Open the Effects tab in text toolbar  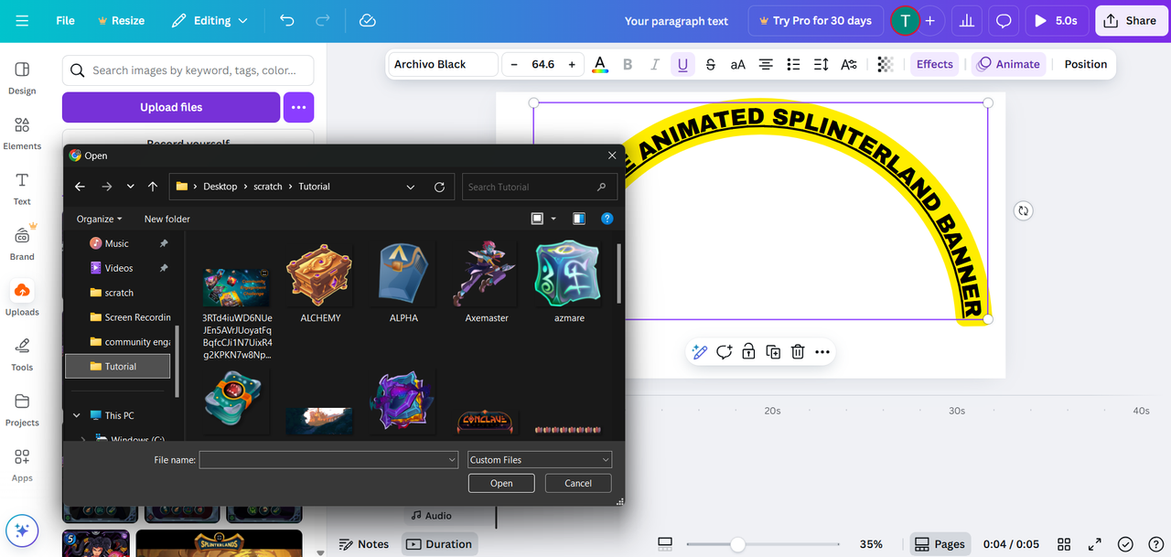click(x=934, y=64)
